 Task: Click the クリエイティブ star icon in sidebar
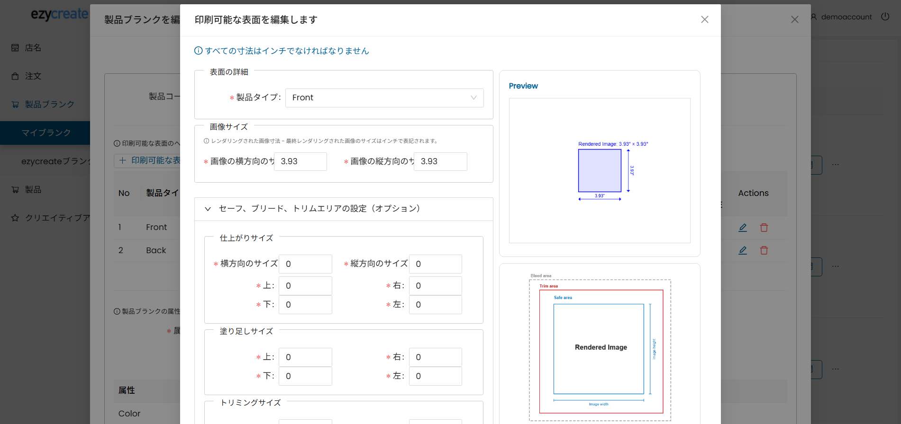click(15, 218)
